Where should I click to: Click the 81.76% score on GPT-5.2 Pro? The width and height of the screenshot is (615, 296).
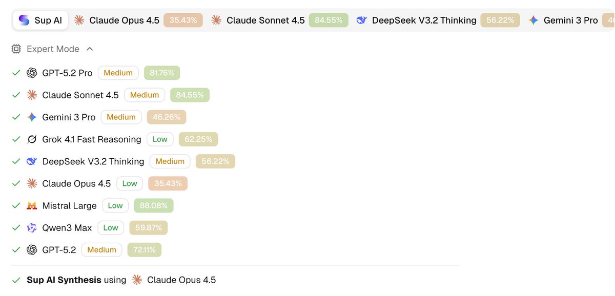point(162,73)
